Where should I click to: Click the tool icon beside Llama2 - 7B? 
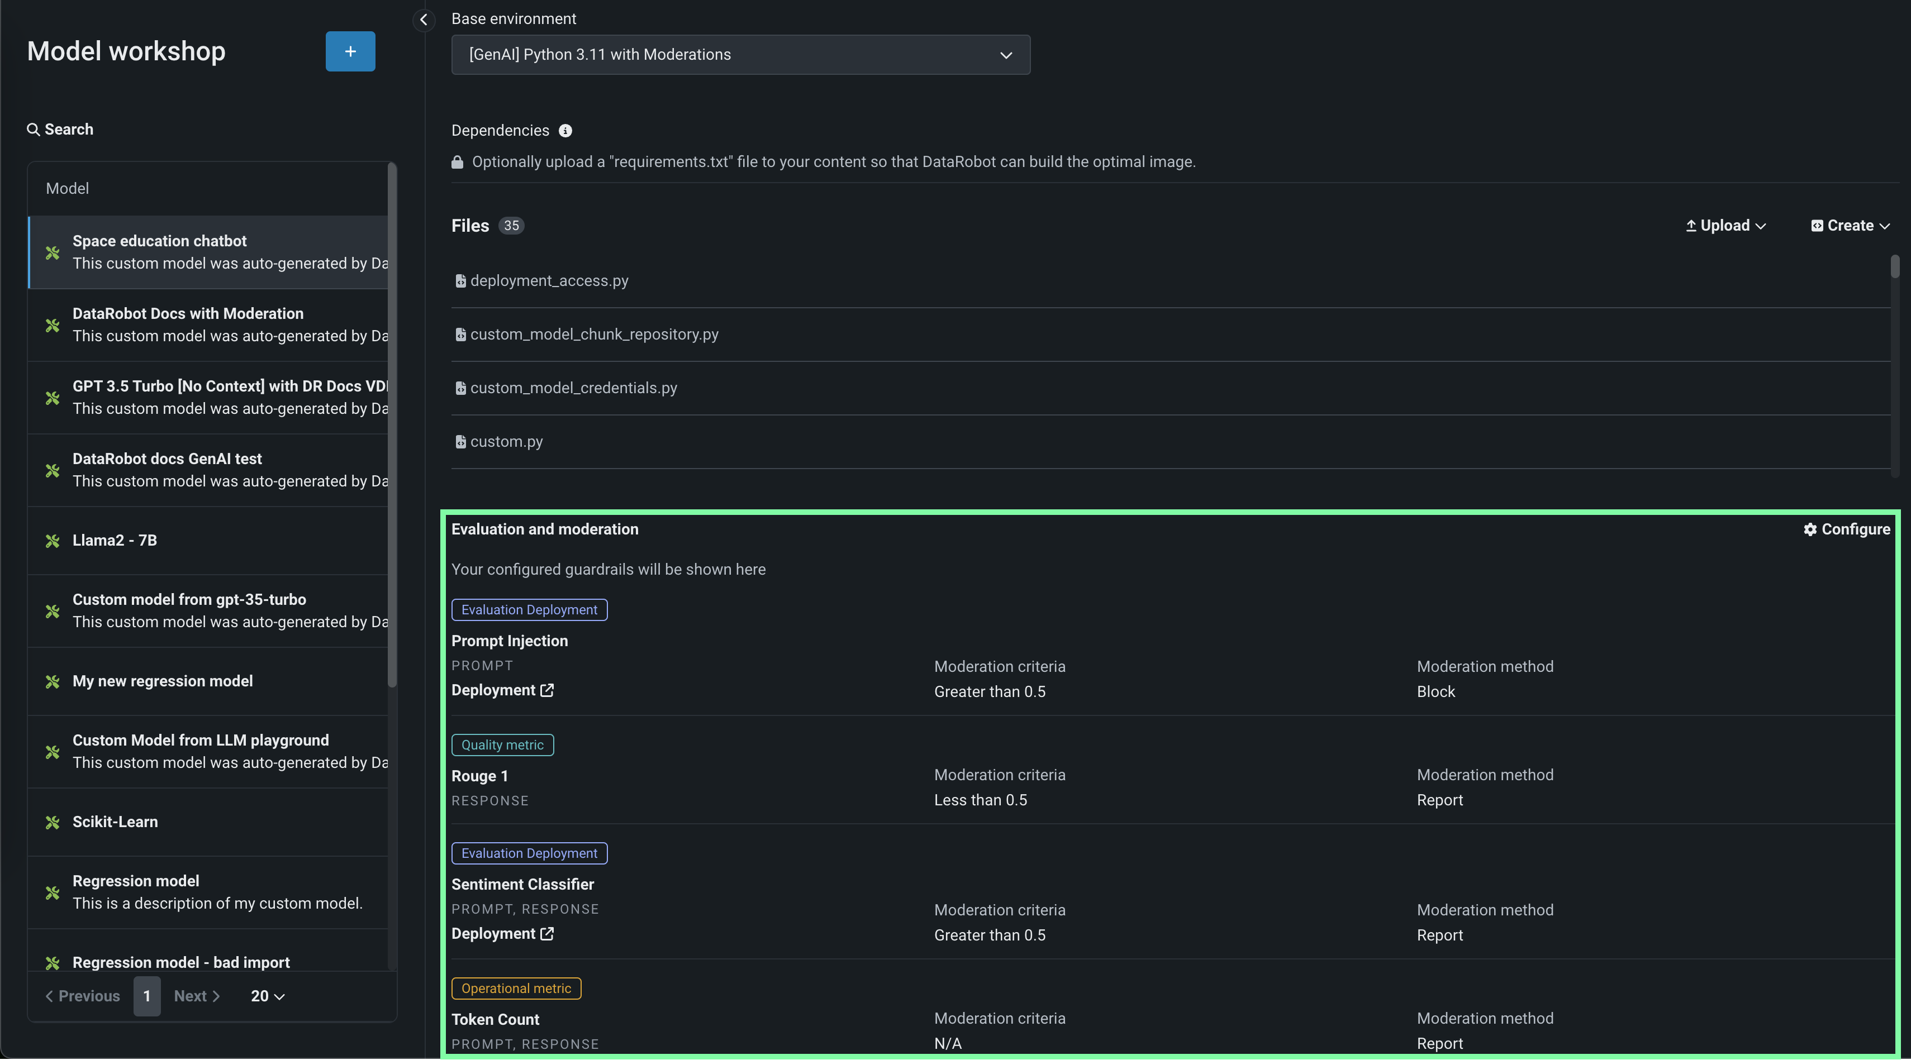(x=53, y=541)
